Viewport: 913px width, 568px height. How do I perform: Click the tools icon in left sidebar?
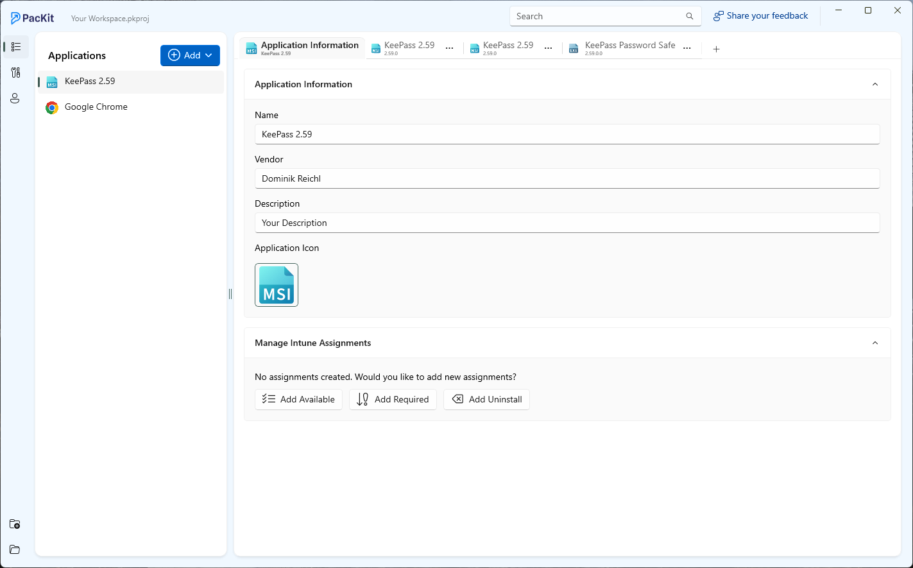[16, 73]
